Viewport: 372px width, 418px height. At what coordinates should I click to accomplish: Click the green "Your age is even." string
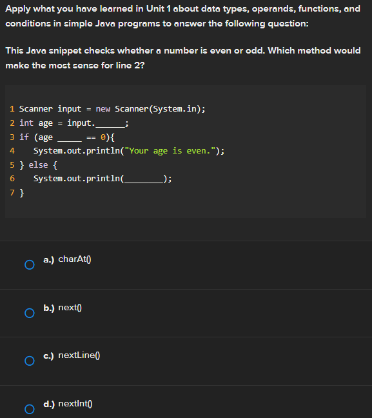coord(170,151)
